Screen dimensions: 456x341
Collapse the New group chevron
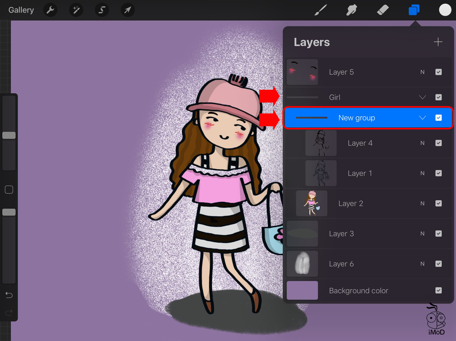point(422,118)
